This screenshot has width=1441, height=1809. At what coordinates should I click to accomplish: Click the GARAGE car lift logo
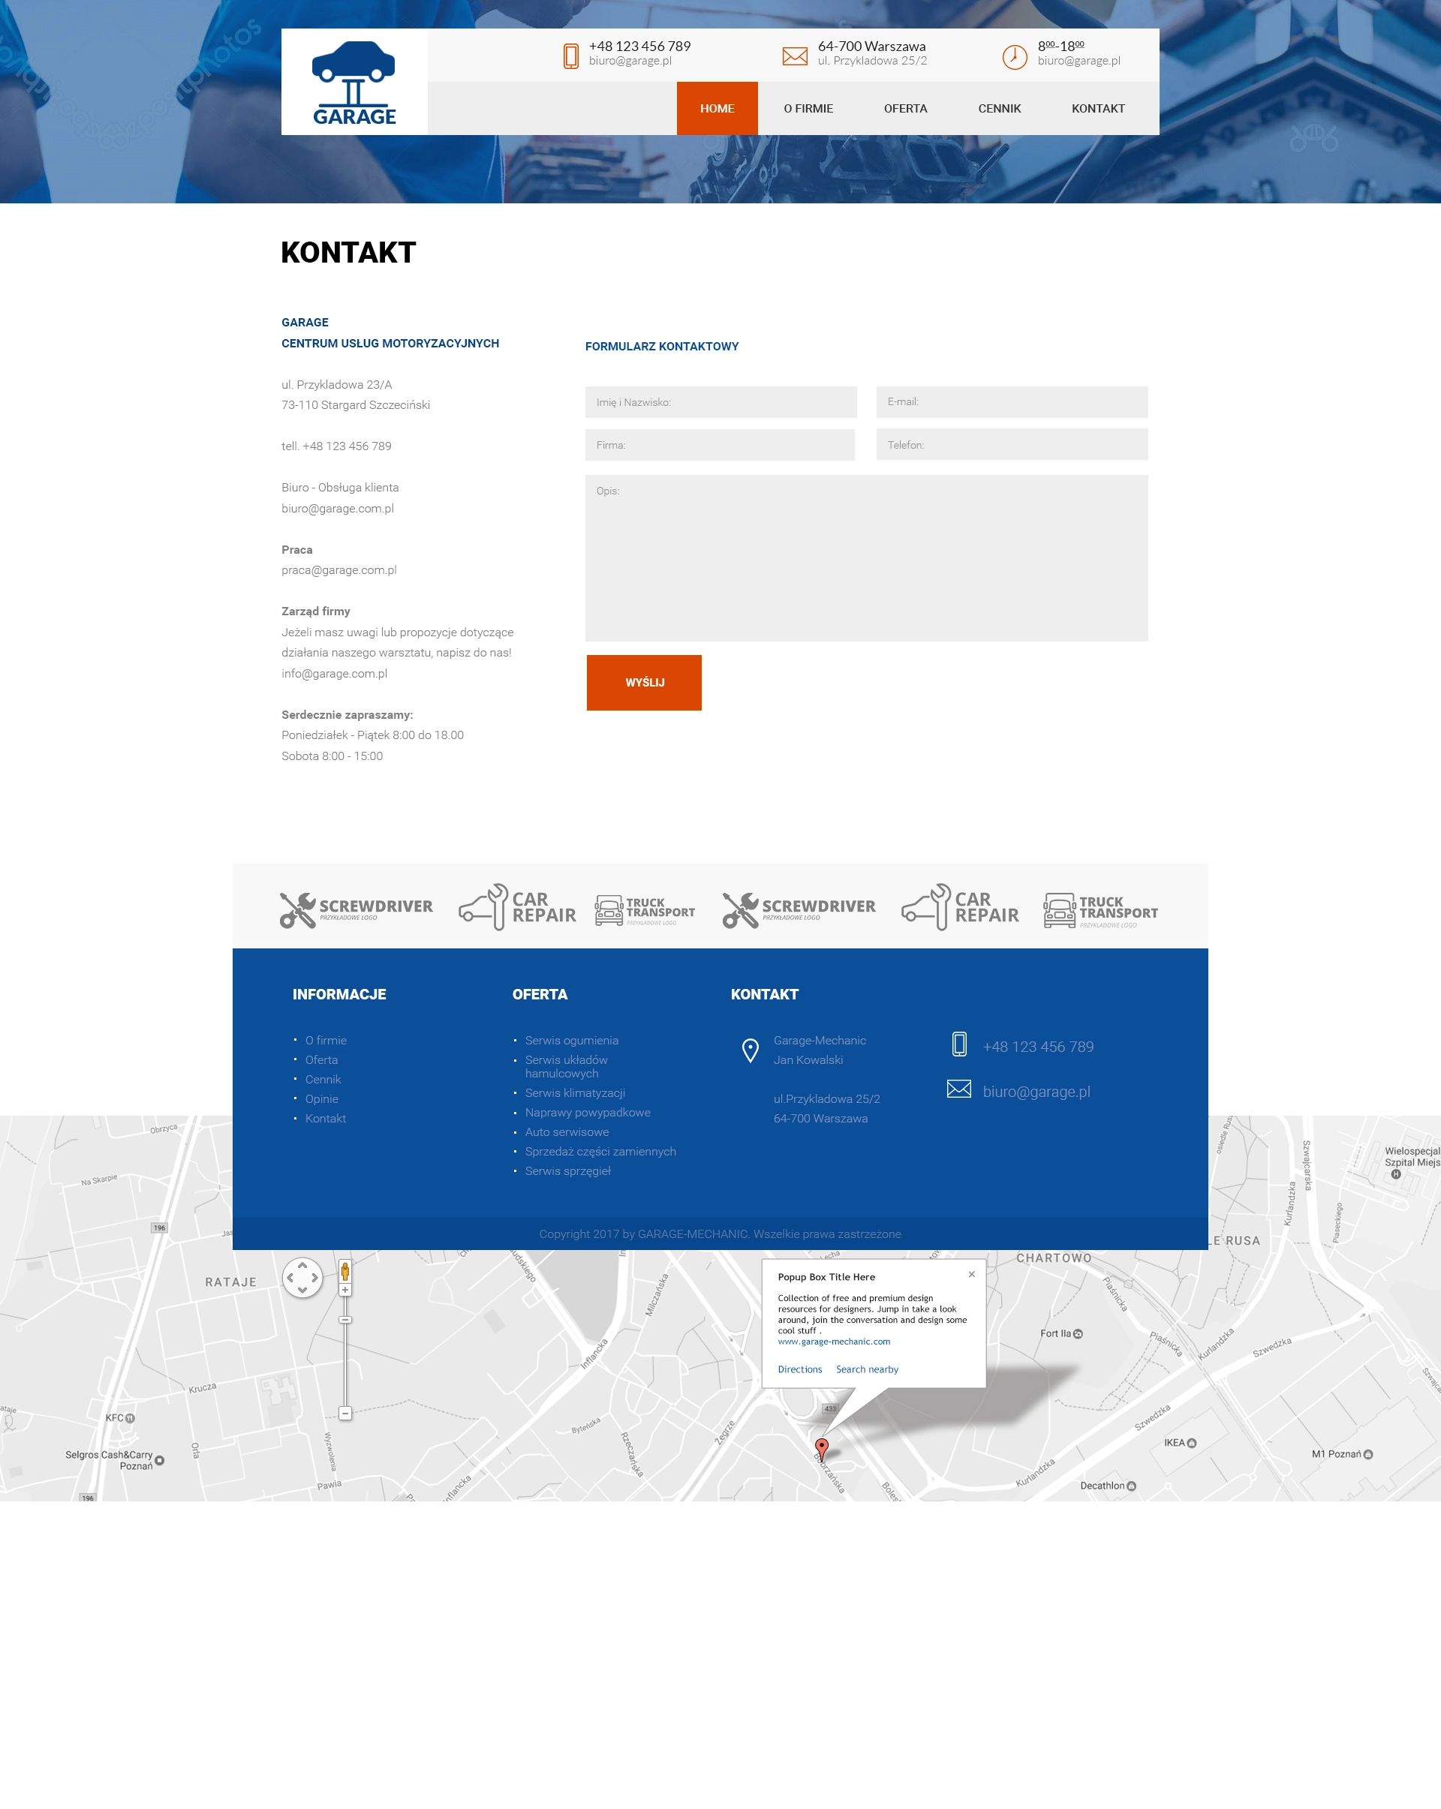click(x=353, y=83)
